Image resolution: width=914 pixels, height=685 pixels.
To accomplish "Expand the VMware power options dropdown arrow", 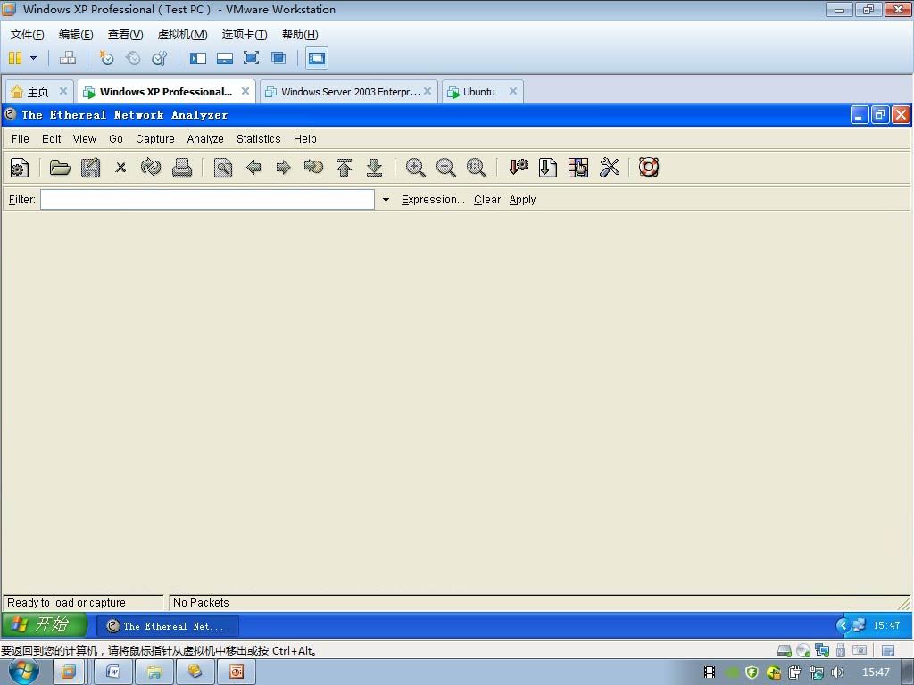I will pyautogui.click(x=33, y=58).
